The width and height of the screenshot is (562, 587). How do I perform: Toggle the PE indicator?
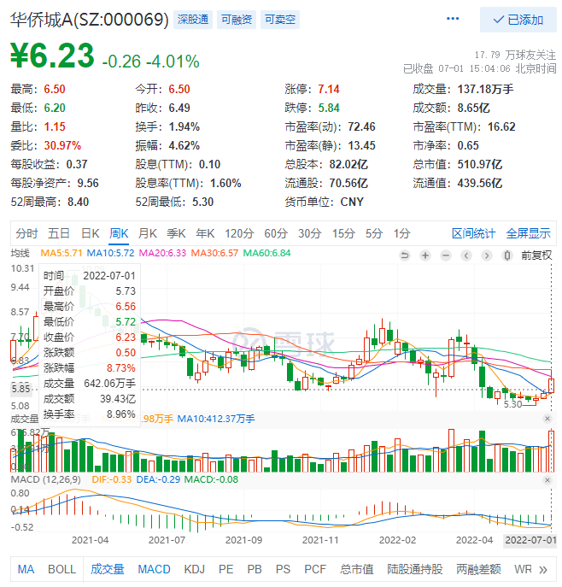tap(226, 570)
